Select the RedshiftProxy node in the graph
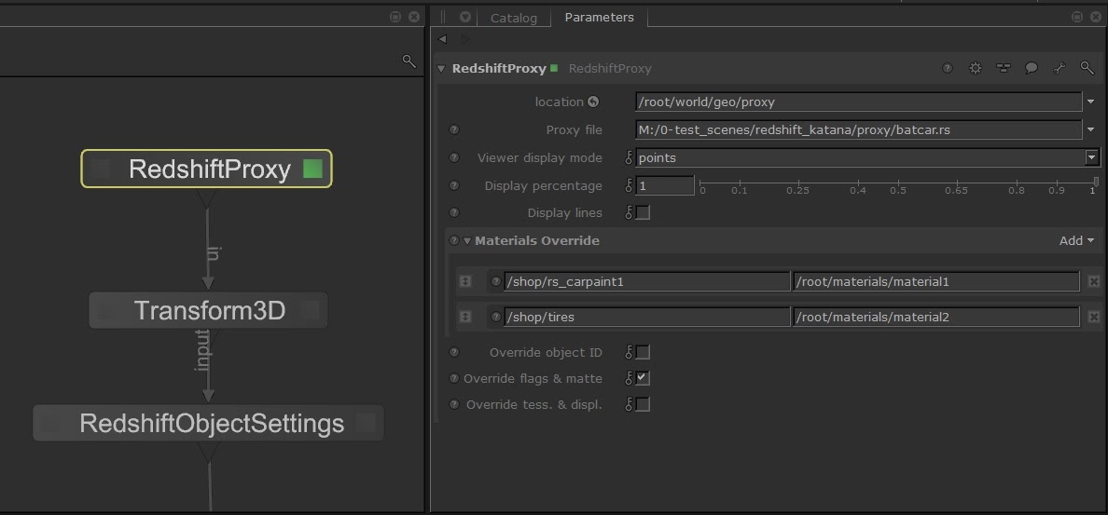Viewport: 1108px width, 515px height. 206,169
